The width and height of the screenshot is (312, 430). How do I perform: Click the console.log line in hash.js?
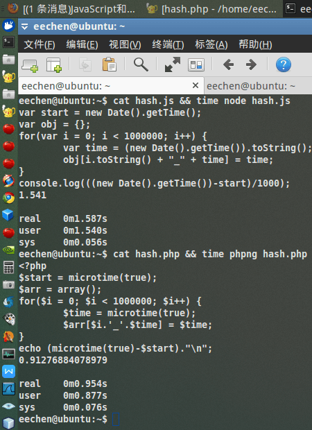click(x=155, y=183)
